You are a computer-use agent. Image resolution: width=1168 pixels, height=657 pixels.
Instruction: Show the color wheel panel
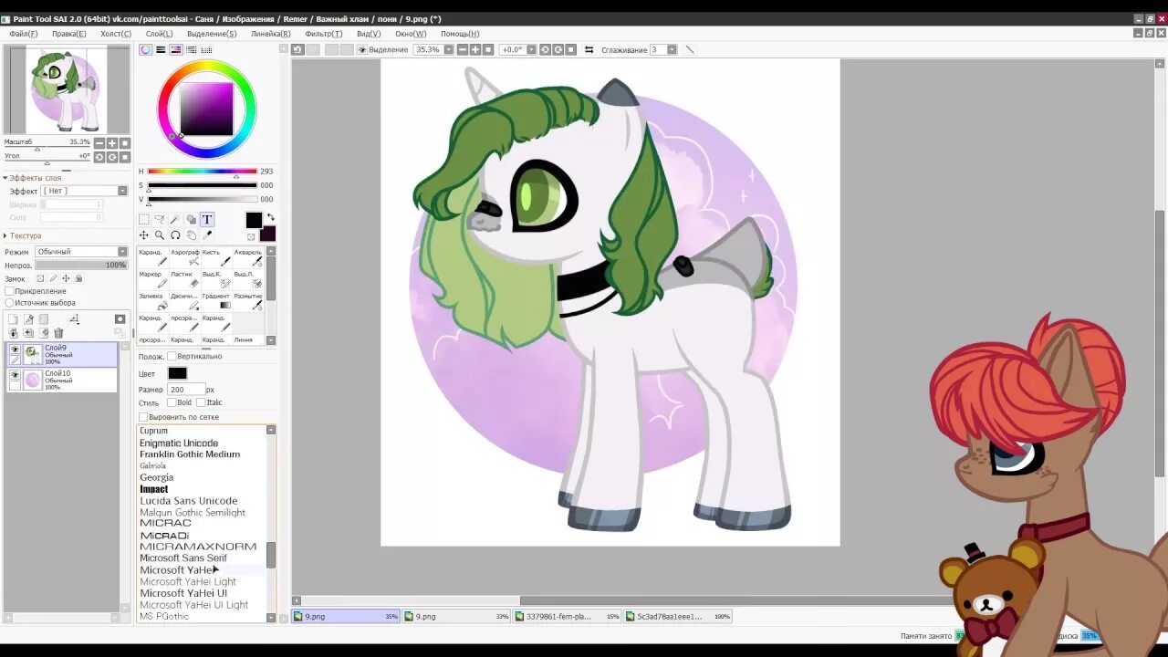coord(146,49)
